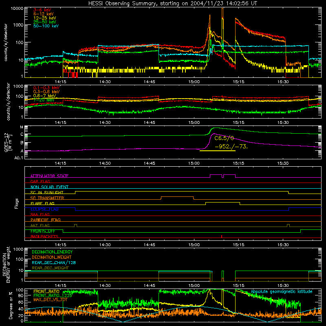Click the Flags panel y-axis title

coord(17,203)
